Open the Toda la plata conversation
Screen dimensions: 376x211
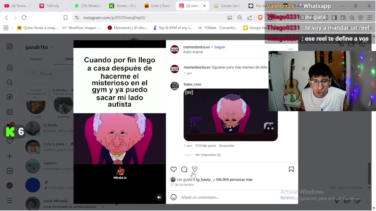point(49,147)
